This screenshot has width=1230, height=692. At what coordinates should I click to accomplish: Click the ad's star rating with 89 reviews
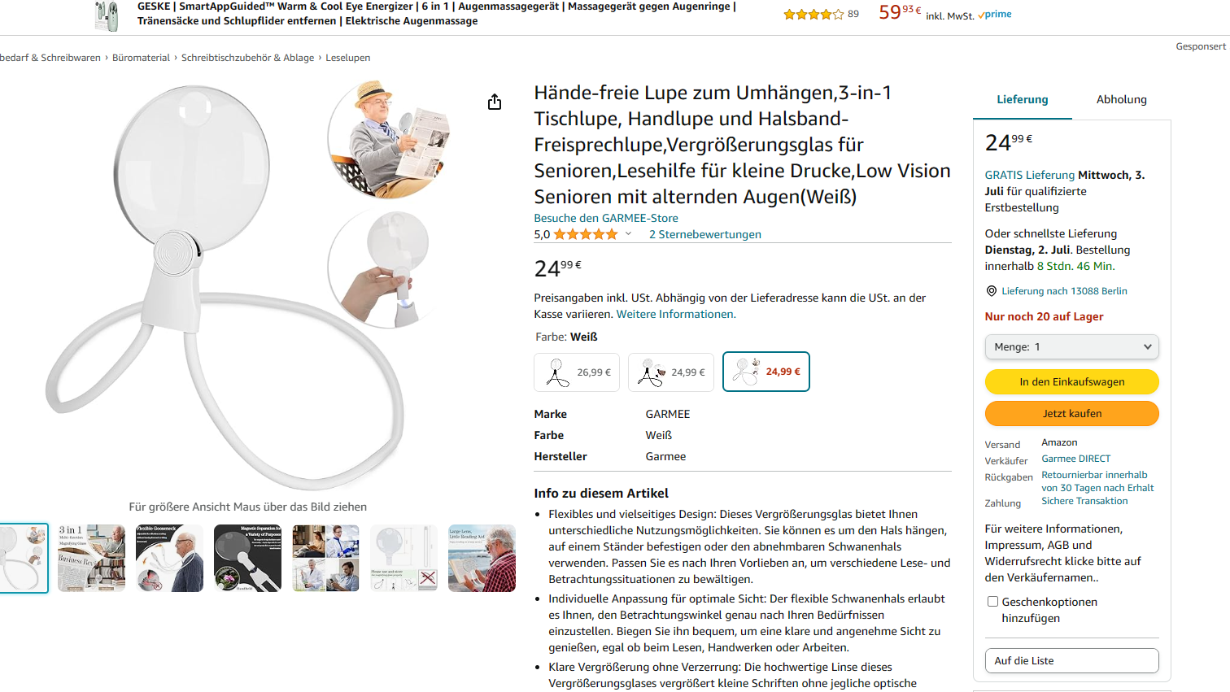click(821, 14)
